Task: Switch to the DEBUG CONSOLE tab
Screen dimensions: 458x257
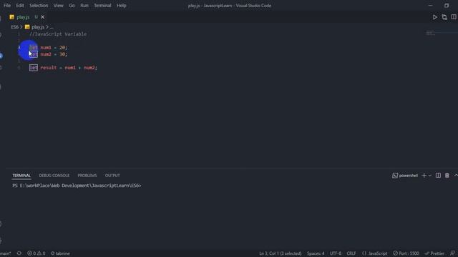Action: pyautogui.click(x=54, y=176)
